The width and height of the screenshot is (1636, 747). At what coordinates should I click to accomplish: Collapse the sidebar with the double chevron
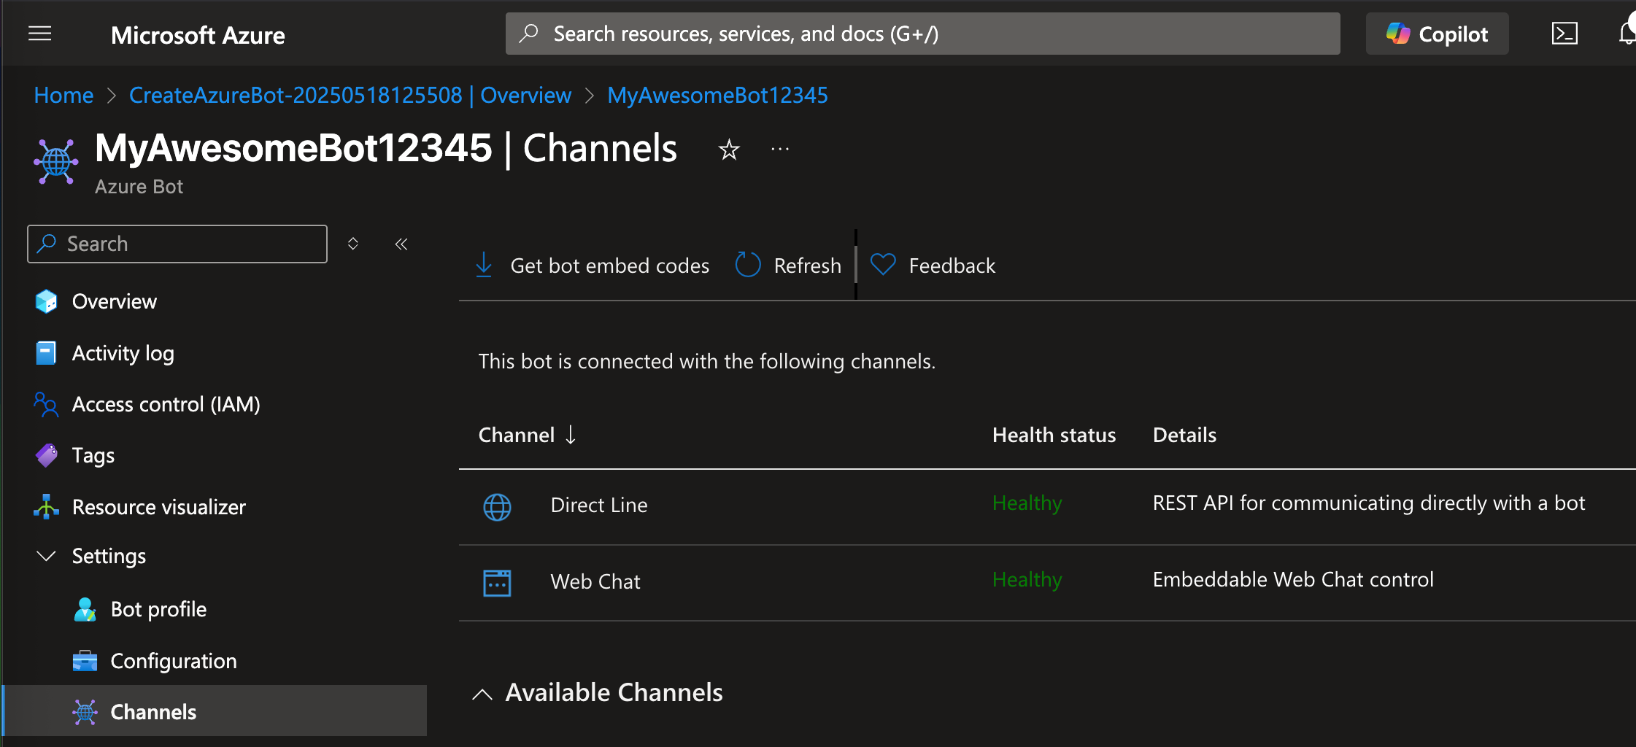(x=401, y=244)
